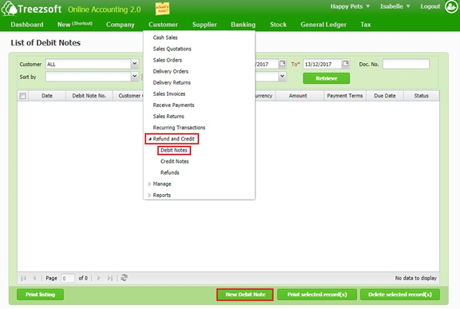
Task: Select Sales Orders menu entry
Action: click(x=167, y=60)
